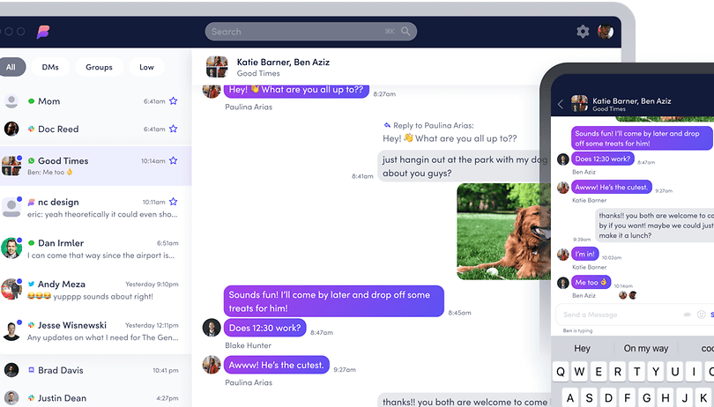This screenshot has width=714, height=407.
Task: Tap the G key on the phone keyboard
Action: click(x=646, y=397)
